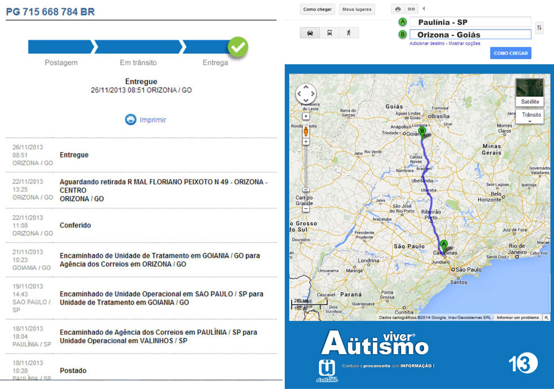Screen dimensions: 554x389
Task: Click the Mostrar opções link
Action: [x=464, y=43]
